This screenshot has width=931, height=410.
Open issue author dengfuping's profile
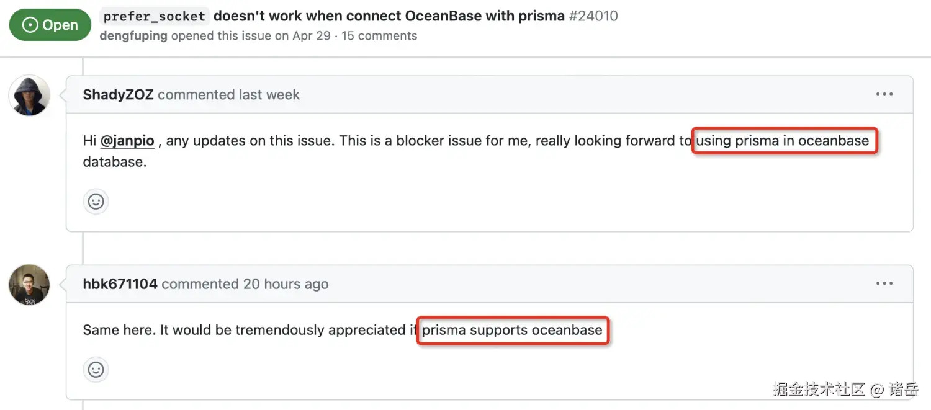pyautogui.click(x=133, y=36)
